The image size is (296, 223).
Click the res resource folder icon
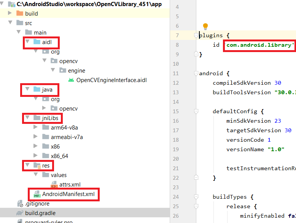click(x=37, y=165)
